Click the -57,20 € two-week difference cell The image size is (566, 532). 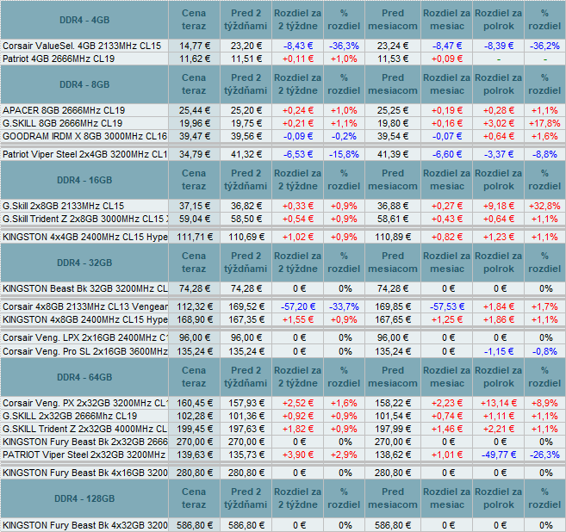tap(298, 306)
